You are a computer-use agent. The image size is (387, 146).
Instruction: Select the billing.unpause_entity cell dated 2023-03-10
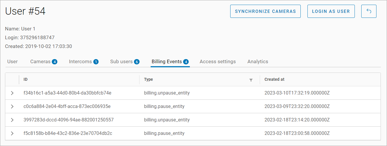pos(167,93)
